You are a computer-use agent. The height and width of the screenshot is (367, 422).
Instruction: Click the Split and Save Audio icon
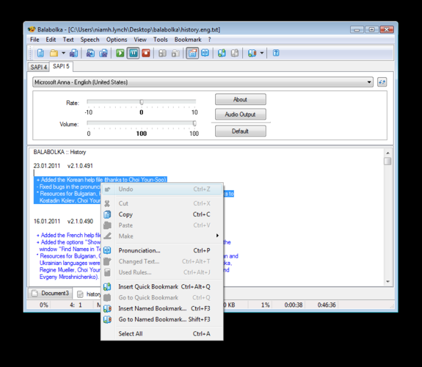[x=103, y=53]
